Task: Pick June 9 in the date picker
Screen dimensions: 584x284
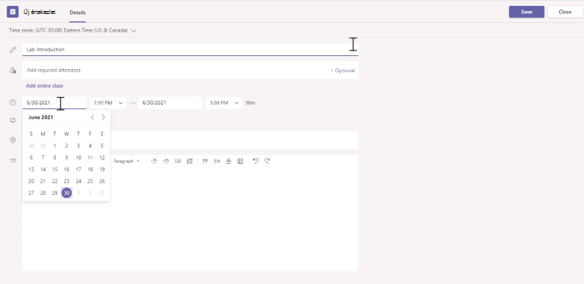Action: 67,157
